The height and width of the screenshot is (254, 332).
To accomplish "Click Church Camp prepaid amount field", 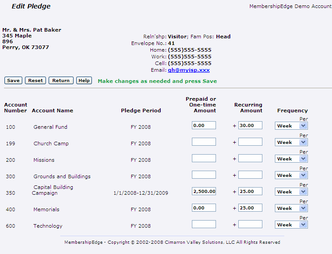I will 204,142.
